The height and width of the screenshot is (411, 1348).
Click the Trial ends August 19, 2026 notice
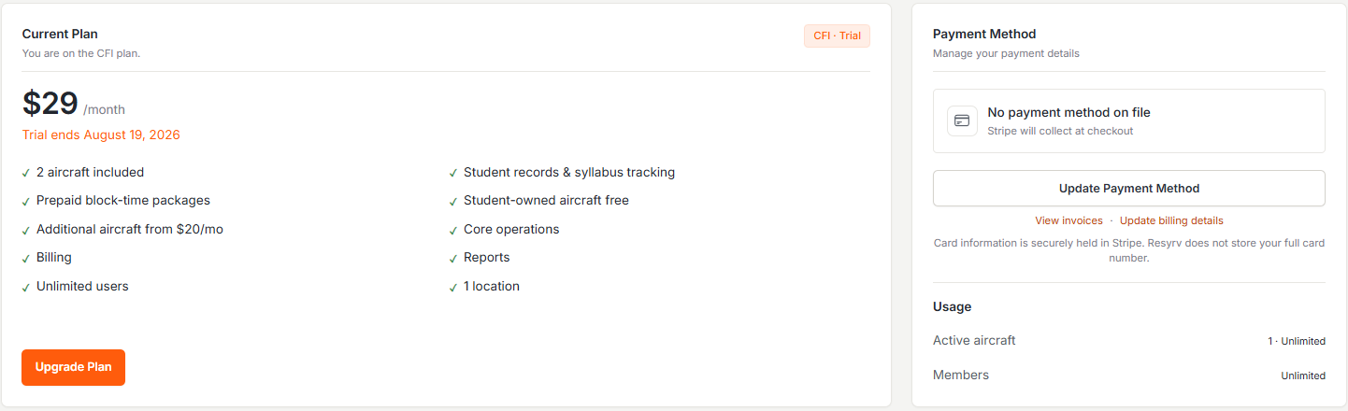101,135
